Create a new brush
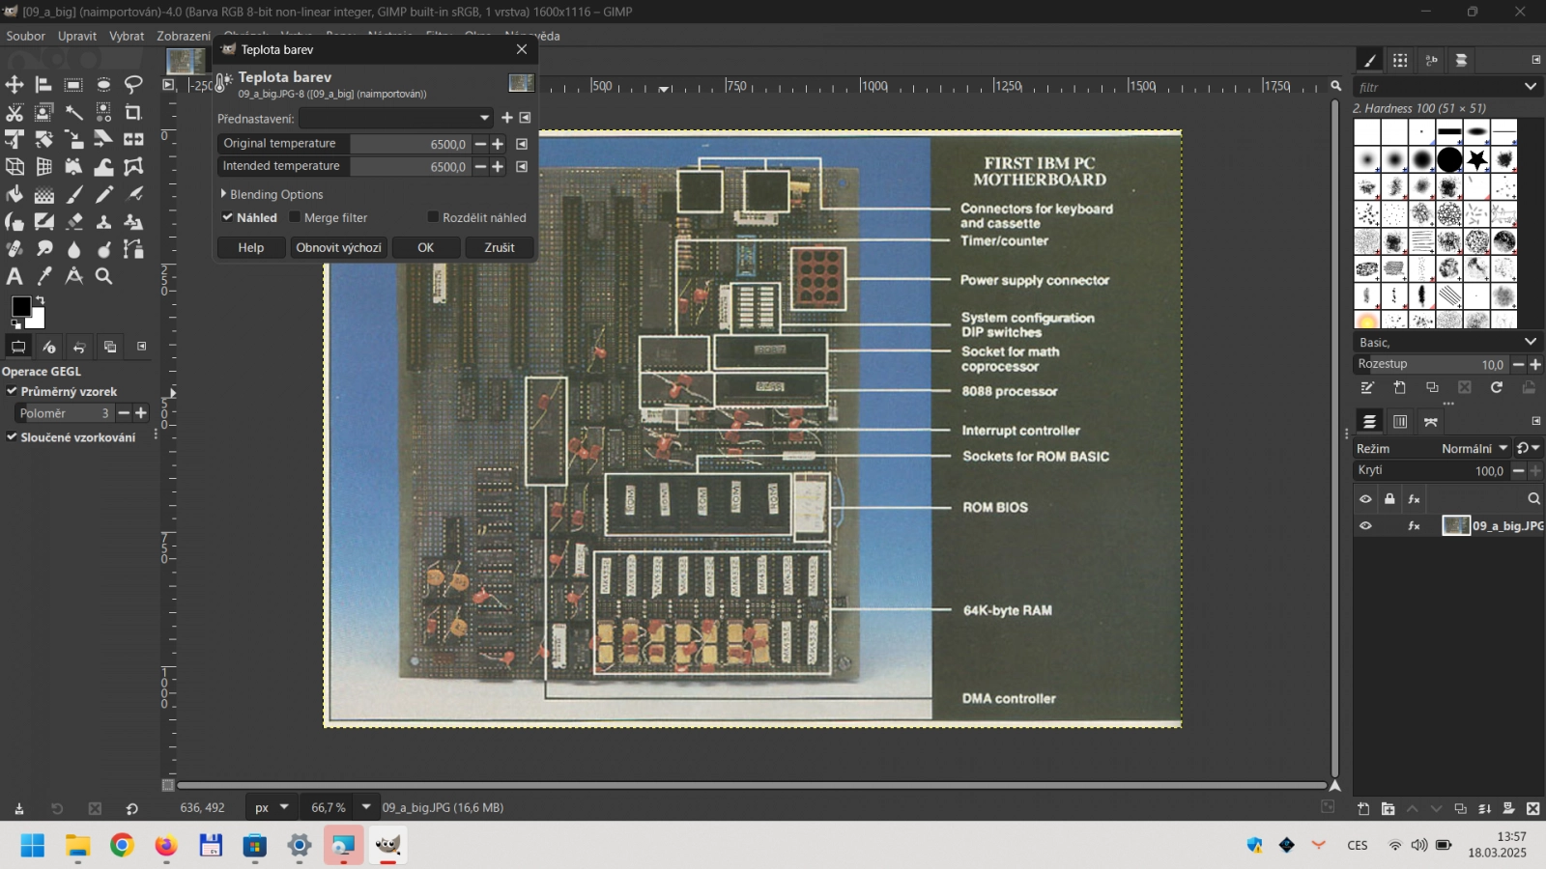 point(1399,387)
